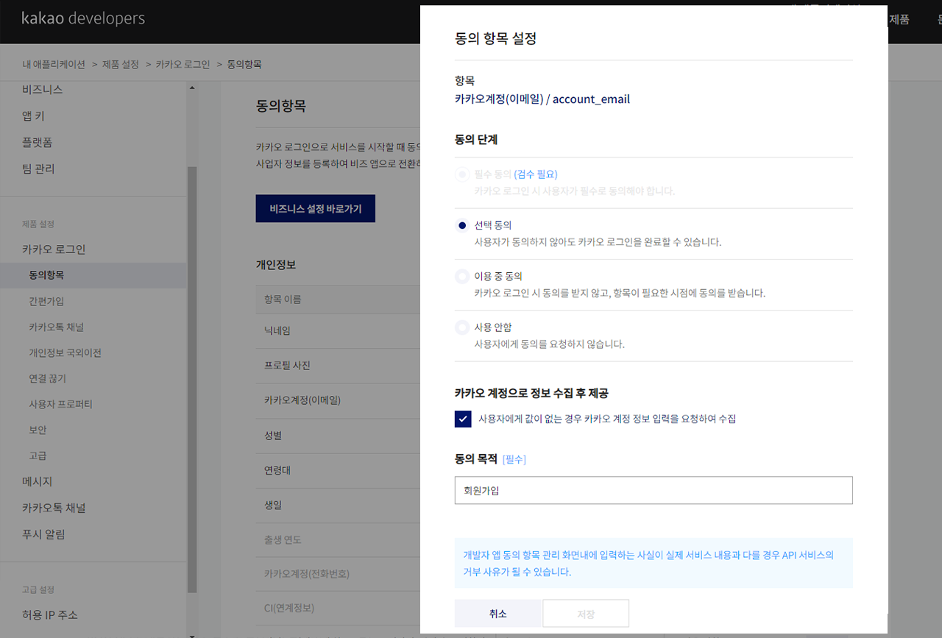Open 개인정보 국외이전 sidebar item
This screenshot has height=638, width=942.
pos(65,352)
